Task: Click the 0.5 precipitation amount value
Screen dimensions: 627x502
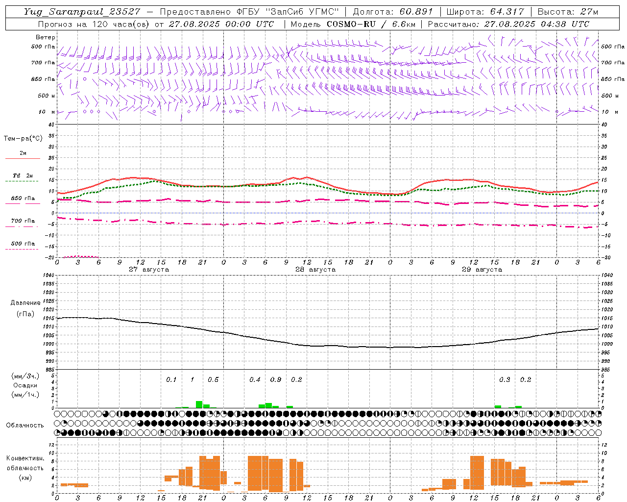Action: click(213, 380)
